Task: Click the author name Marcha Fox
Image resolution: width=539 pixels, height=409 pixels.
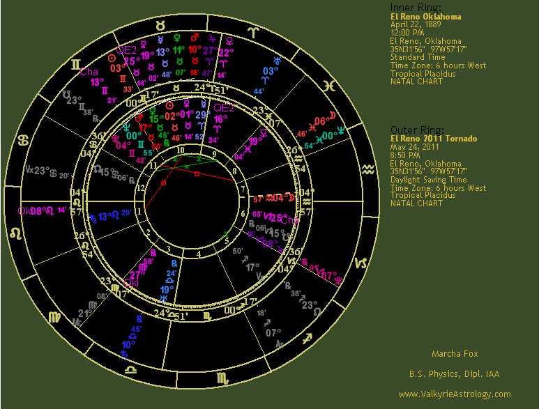Action: pyautogui.click(x=455, y=354)
